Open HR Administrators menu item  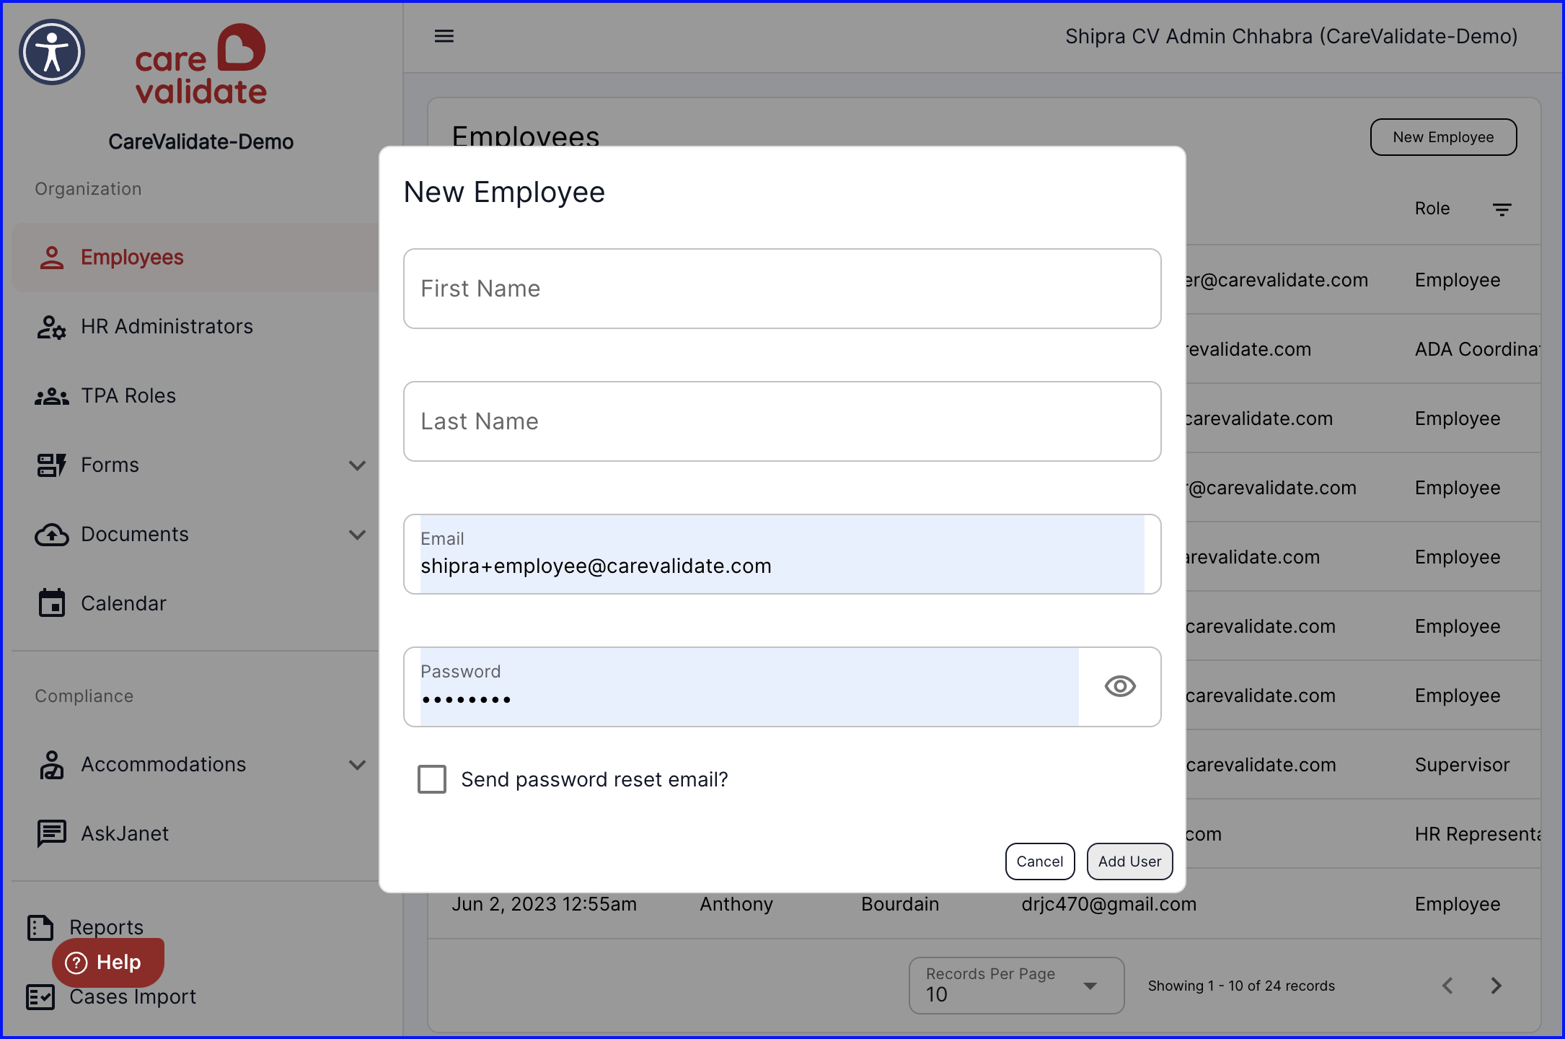tap(195, 327)
